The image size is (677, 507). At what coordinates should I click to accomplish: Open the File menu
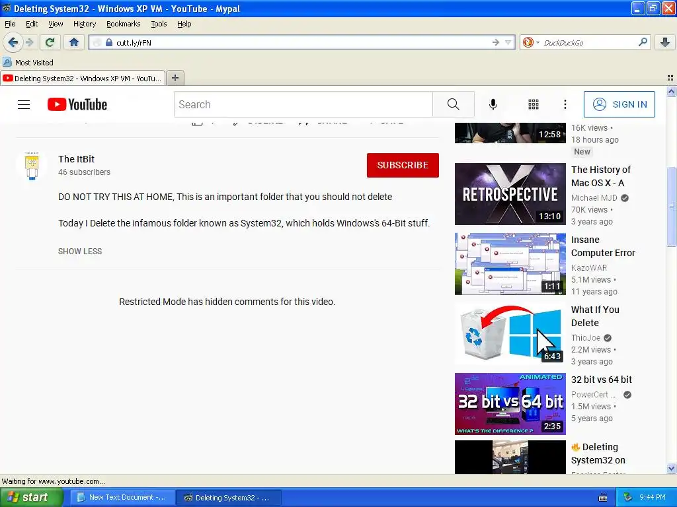pyautogui.click(x=10, y=24)
